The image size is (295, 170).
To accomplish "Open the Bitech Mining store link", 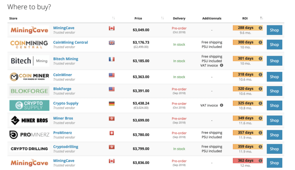I will 66,59.
